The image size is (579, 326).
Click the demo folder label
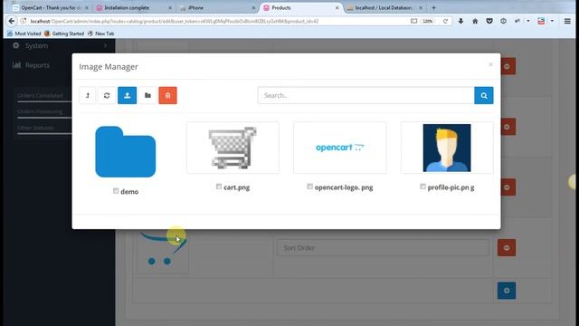(x=129, y=192)
